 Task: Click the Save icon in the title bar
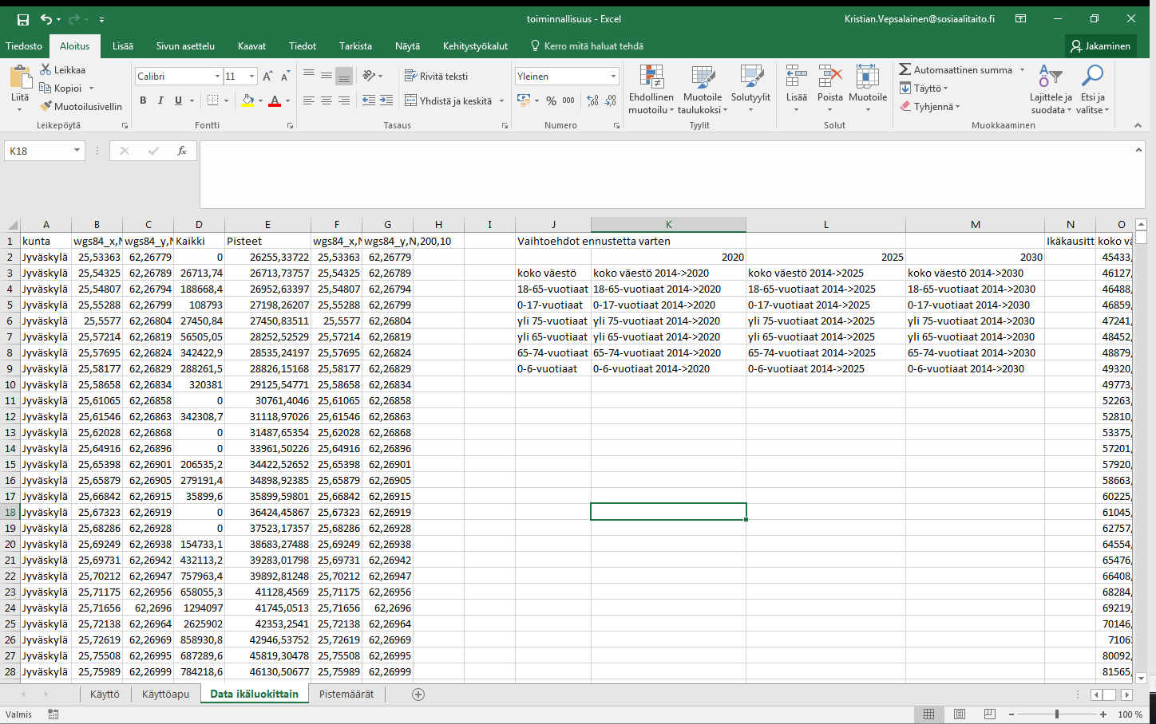(22, 19)
